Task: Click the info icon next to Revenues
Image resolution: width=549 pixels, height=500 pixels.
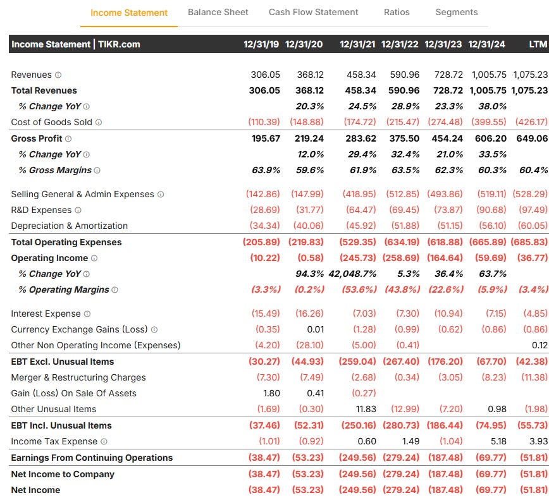Action: click(x=58, y=75)
